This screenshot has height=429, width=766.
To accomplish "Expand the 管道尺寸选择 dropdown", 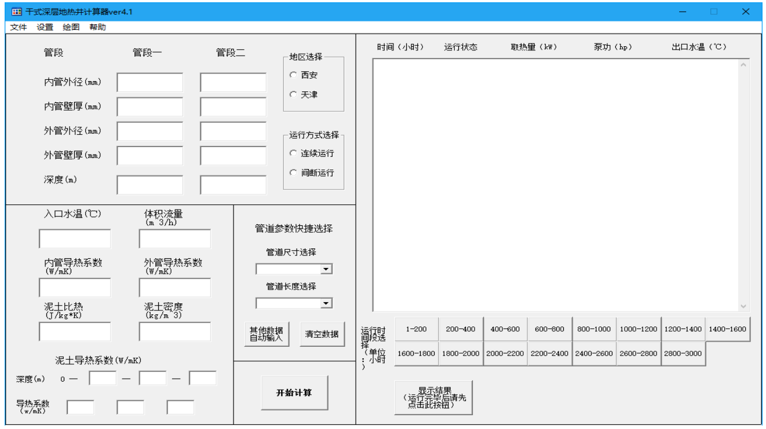I will [x=326, y=269].
